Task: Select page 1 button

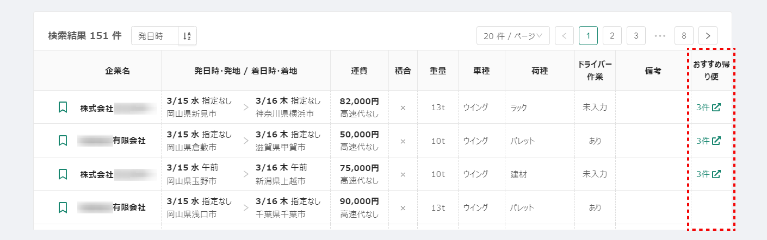Action: coord(588,36)
